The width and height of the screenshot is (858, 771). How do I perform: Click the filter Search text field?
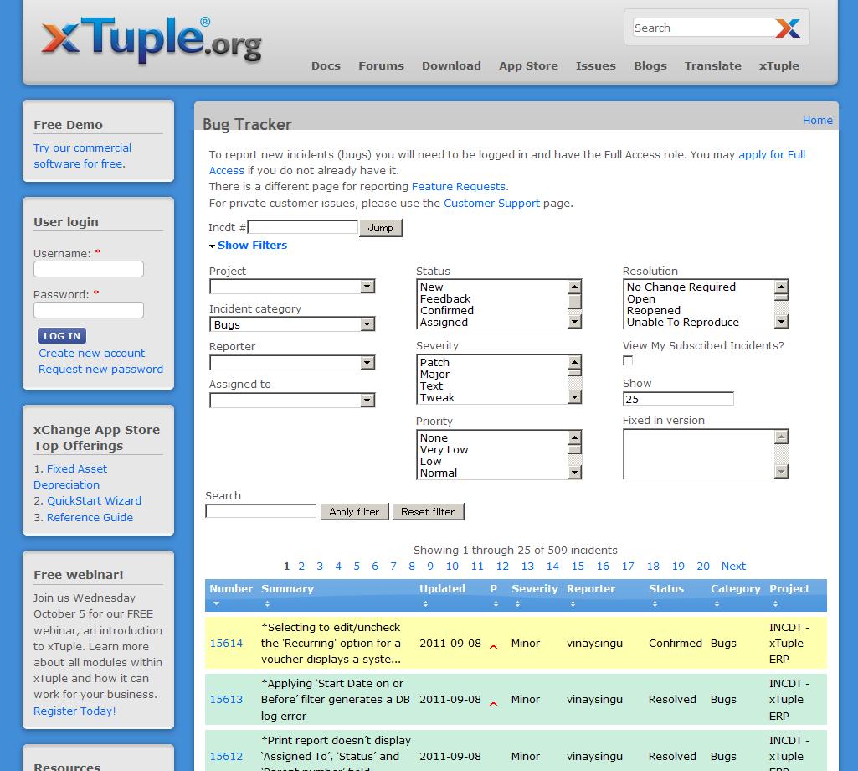click(261, 511)
